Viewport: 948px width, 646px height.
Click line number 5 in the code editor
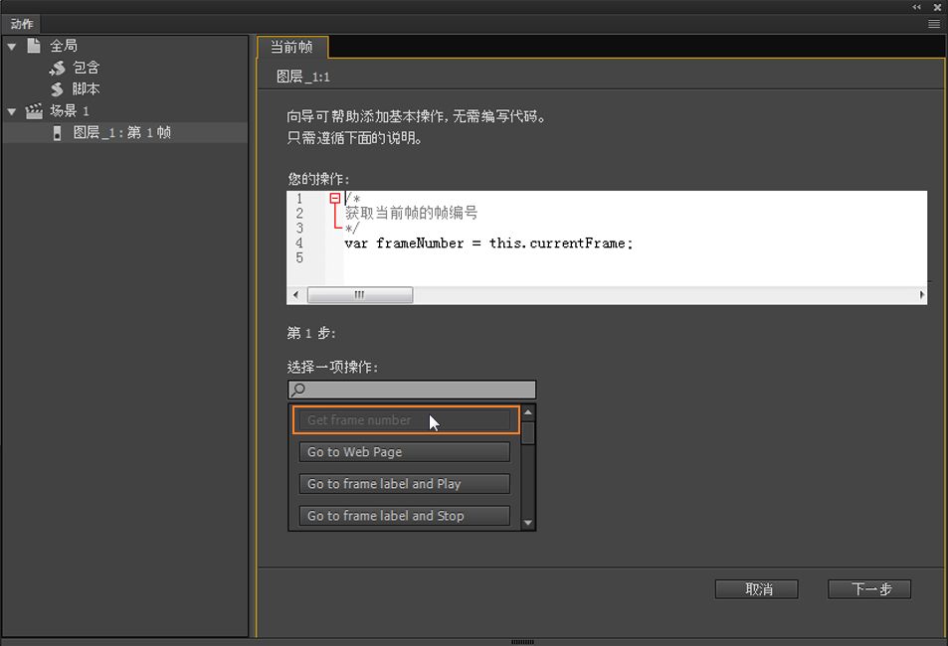click(299, 258)
